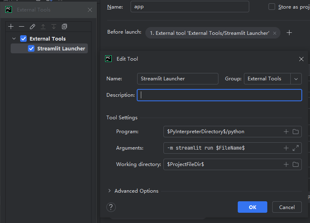The height and width of the screenshot is (223, 310).
Task: Insert macro into Program field
Action: pyautogui.click(x=286, y=132)
